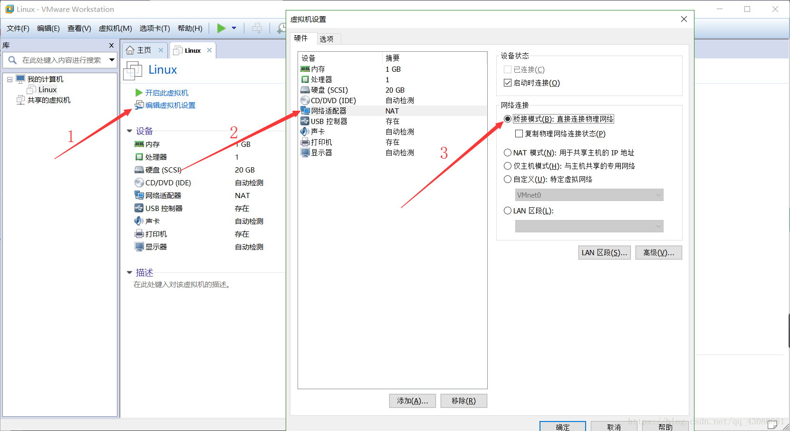This screenshot has height=431, width=790.
Task: Click the description input field 在此处键入对该虚拟机的描述
Action: (182, 284)
